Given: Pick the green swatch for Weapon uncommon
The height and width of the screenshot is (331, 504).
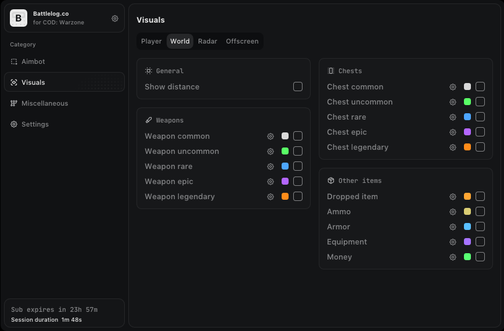Looking at the screenshot, I should [285, 151].
